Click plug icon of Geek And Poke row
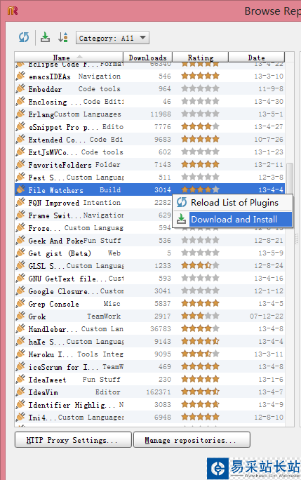Viewport: 301px width, 480px height. [20, 240]
